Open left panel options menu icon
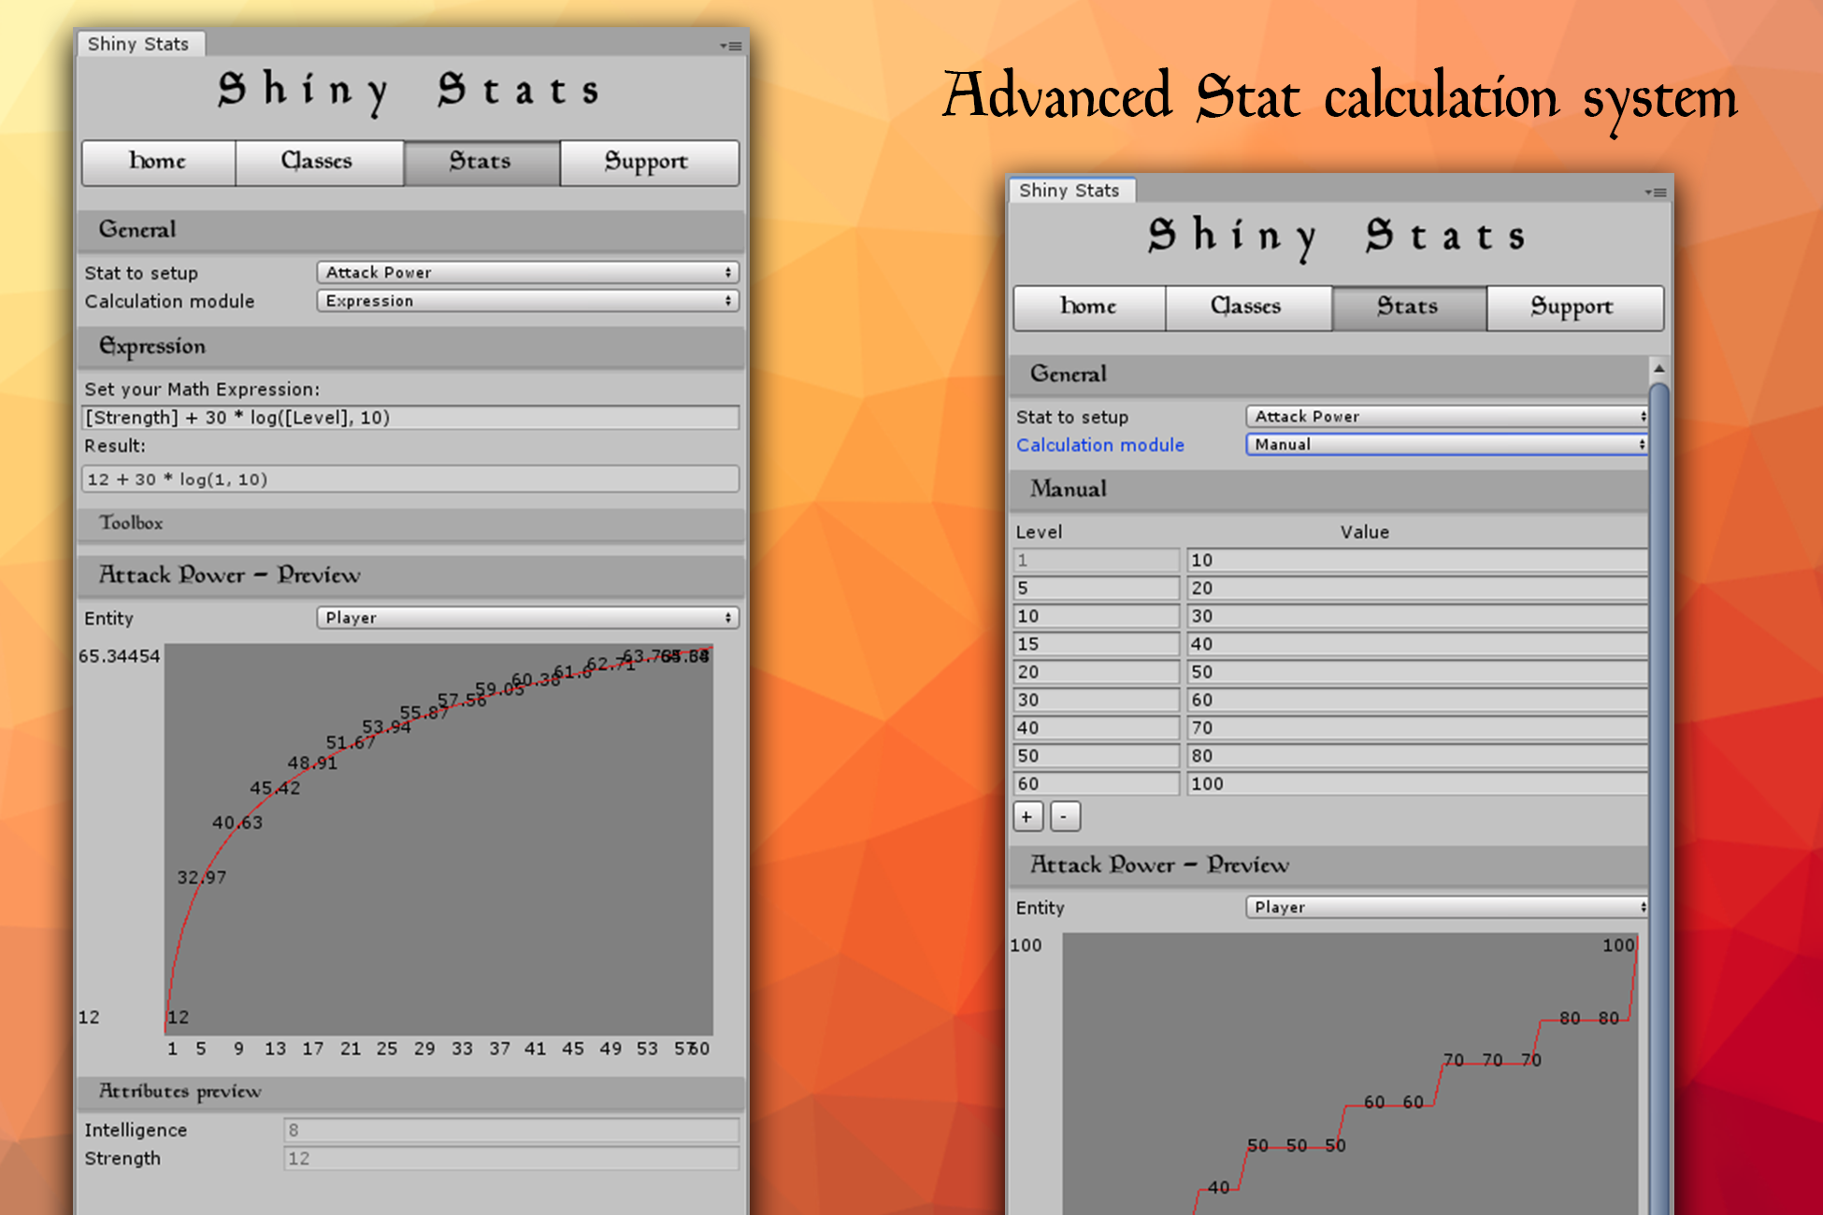Viewport: 1823px width, 1215px height. [731, 46]
